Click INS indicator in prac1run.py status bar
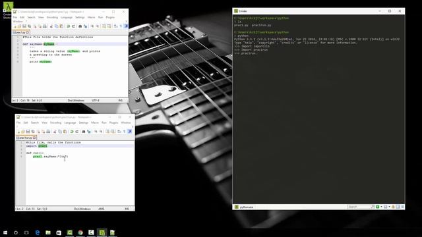This screenshot has width=422, height=237. pyautogui.click(x=127, y=209)
